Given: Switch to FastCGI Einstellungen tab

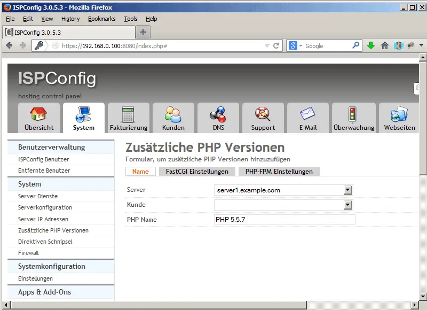Looking at the screenshot, I should pyautogui.click(x=197, y=172).
